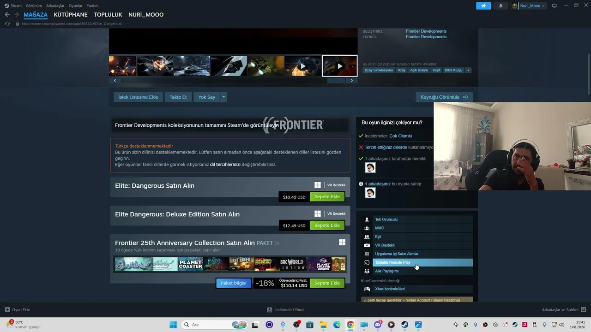This screenshot has height=332, width=591.
Task: Click the Yok Say button
Action: pos(207,97)
